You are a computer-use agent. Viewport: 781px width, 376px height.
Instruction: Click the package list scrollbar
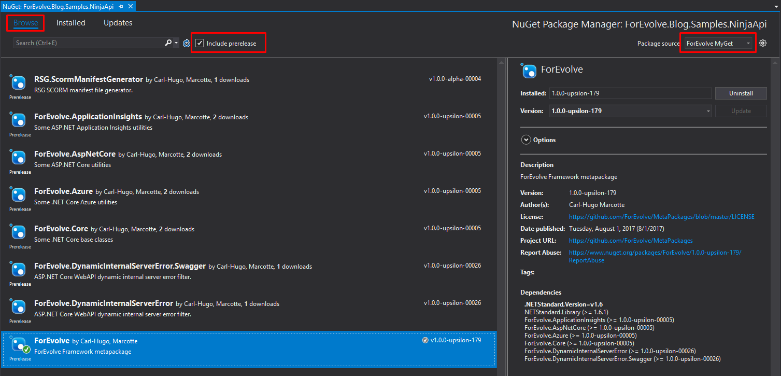501,216
